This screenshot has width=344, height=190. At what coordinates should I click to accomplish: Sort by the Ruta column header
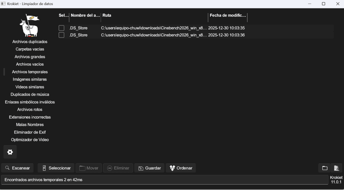point(155,15)
